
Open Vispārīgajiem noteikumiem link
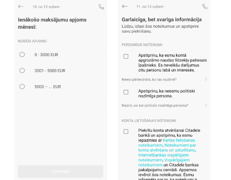coord(164,162)
